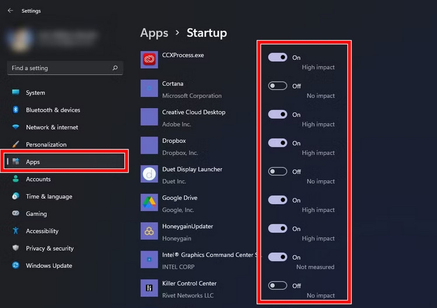This screenshot has height=308, width=437.
Task: Click the user profile avatar
Action: [x=20, y=39]
